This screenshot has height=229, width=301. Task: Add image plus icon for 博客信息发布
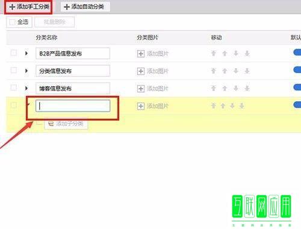pos(141,89)
